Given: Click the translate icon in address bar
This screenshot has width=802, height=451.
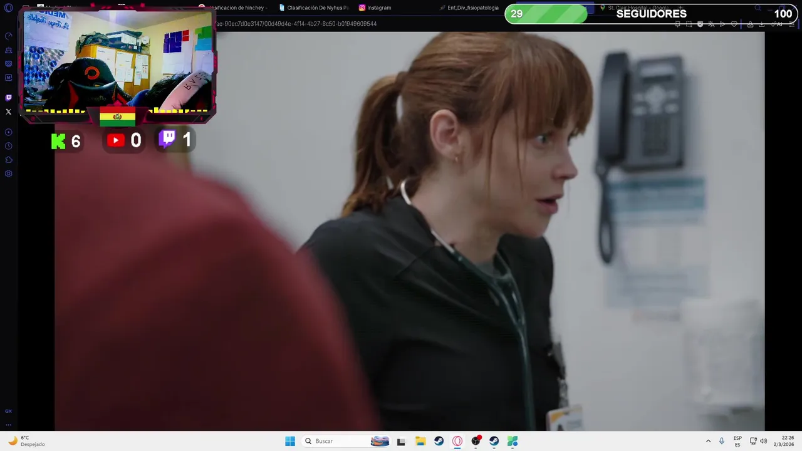Looking at the screenshot, I should pos(711,24).
